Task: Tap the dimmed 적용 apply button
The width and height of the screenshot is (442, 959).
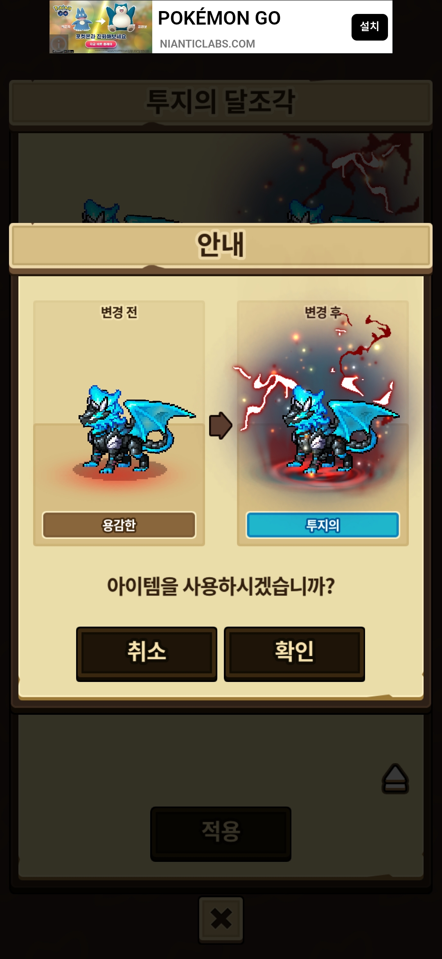Action: tap(221, 834)
